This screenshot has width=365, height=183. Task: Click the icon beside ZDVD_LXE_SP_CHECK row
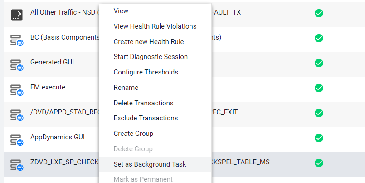tap(17, 165)
